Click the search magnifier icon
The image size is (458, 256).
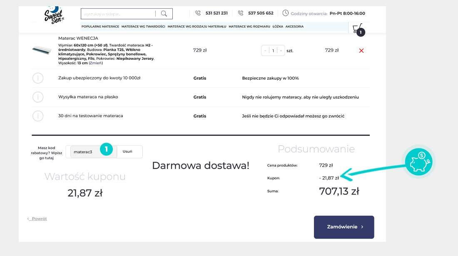point(164,14)
